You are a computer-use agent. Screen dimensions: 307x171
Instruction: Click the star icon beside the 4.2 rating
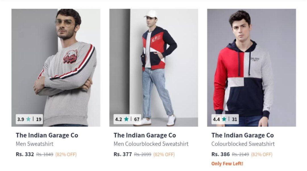pos(126,119)
